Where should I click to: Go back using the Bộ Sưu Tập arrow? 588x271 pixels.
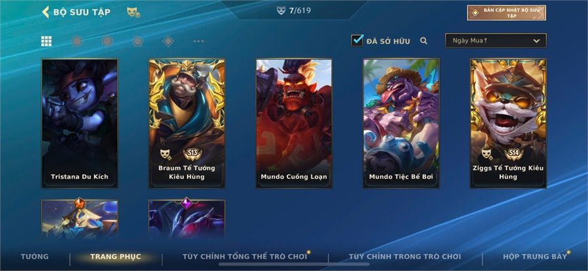pyautogui.click(x=45, y=12)
